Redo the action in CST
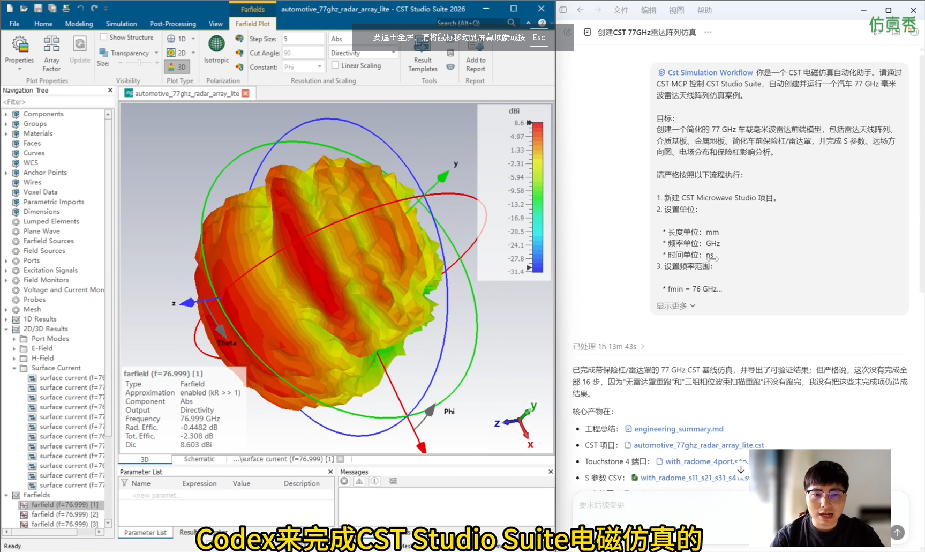This screenshot has height=552, width=925. [94, 9]
